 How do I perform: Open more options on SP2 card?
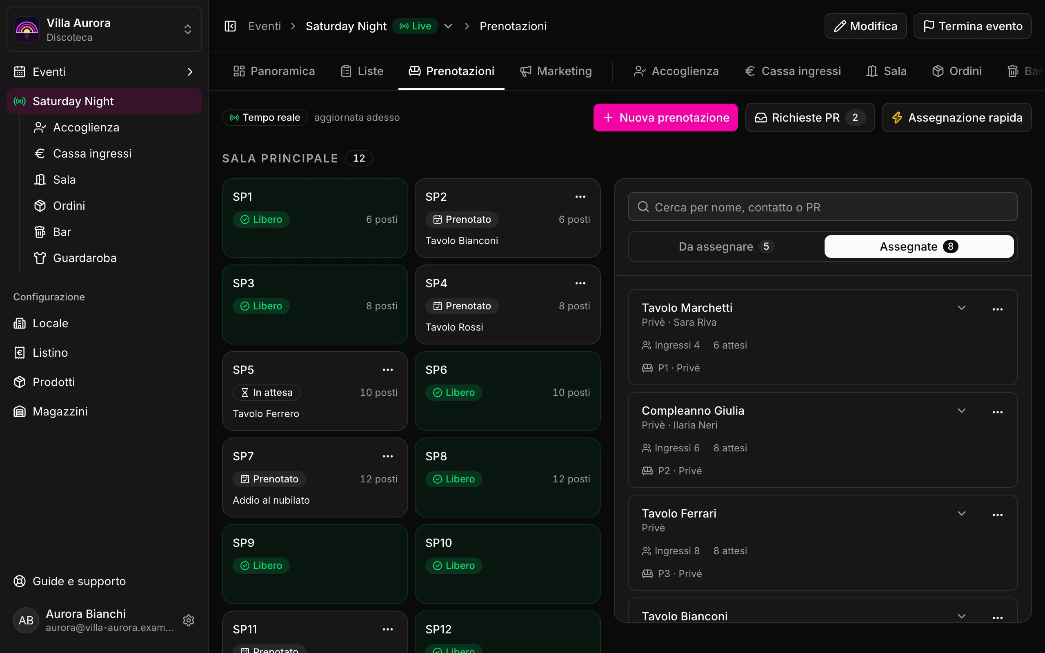tap(580, 196)
